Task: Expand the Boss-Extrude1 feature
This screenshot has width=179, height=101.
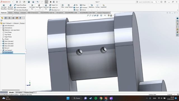Action: pos(1,41)
